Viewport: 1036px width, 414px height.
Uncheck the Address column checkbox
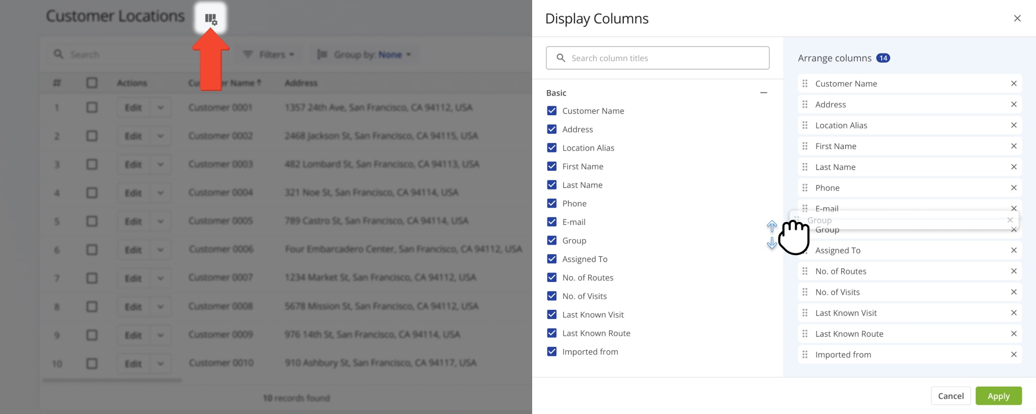pyautogui.click(x=552, y=129)
